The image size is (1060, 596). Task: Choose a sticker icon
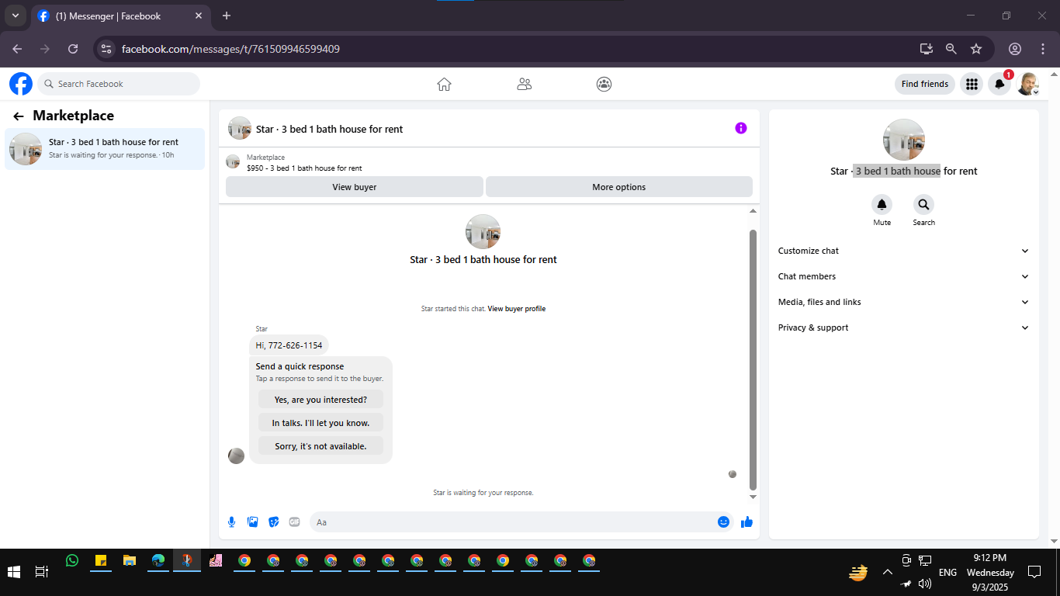point(273,522)
